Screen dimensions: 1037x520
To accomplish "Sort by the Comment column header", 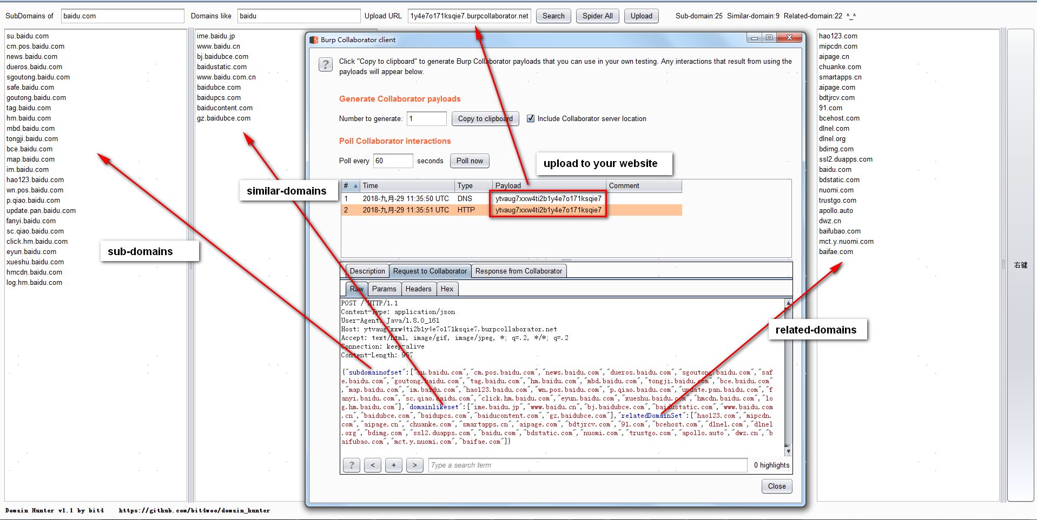I will [x=644, y=186].
